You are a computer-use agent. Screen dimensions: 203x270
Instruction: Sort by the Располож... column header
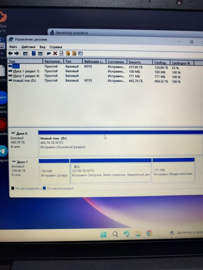[x=53, y=61]
